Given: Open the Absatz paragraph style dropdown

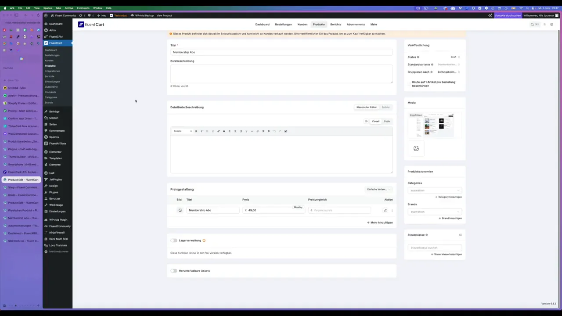Looking at the screenshot, I should click(x=182, y=131).
